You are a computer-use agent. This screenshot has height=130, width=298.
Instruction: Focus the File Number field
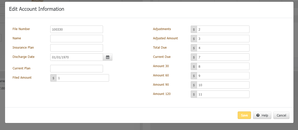tap(77, 29)
